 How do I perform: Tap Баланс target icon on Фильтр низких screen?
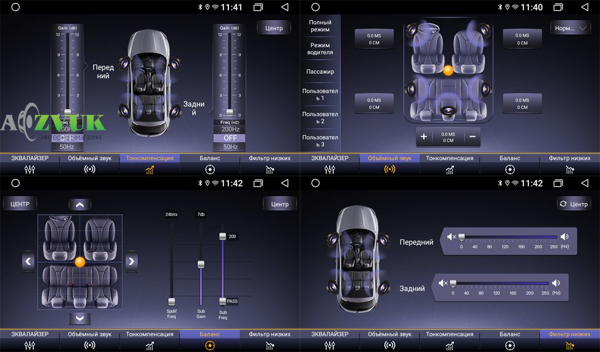(510, 346)
